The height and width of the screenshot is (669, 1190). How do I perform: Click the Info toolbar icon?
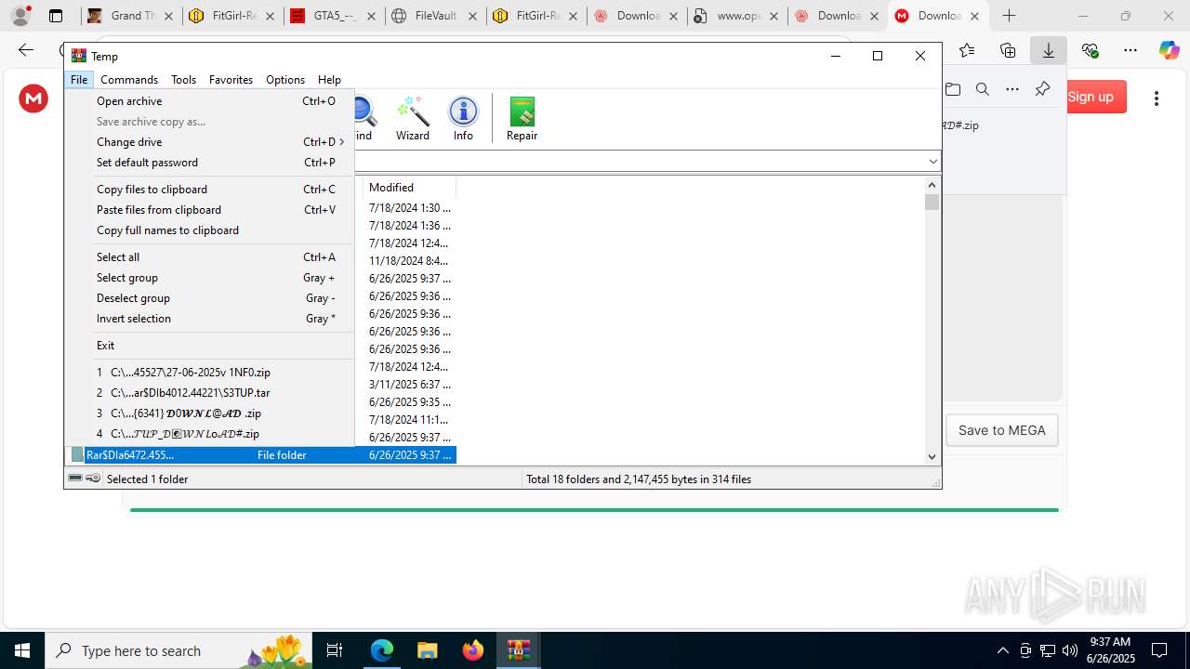pyautogui.click(x=463, y=119)
